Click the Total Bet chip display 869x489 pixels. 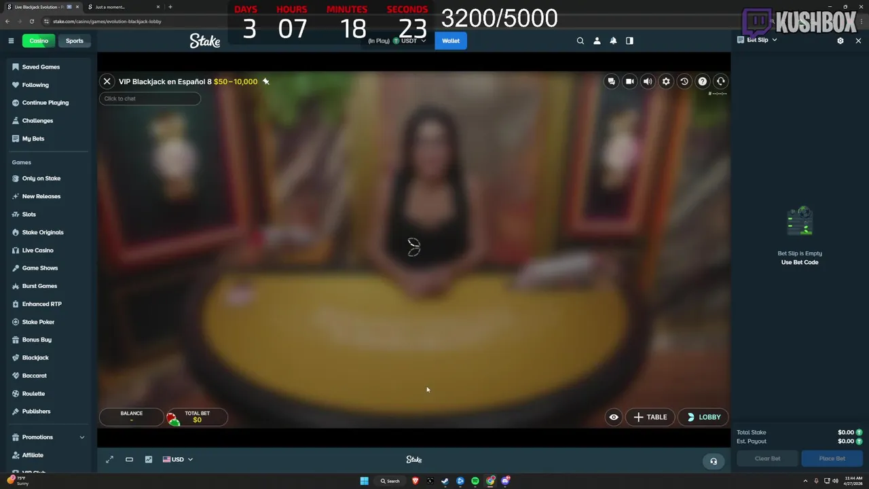[x=197, y=417]
